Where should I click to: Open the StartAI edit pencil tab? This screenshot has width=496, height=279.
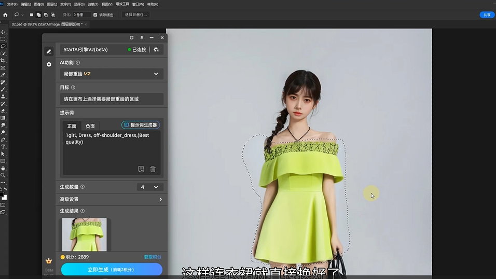coord(49,51)
